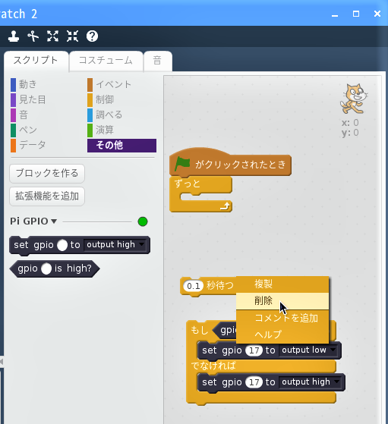Open output high dropdown in palette block
The image size is (388, 424).
click(115, 245)
